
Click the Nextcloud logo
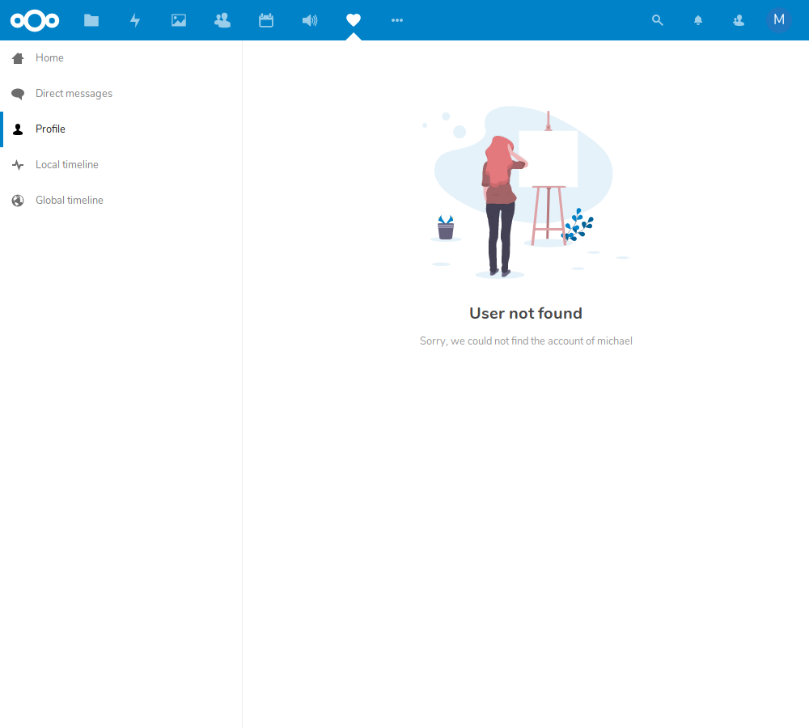tap(35, 20)
